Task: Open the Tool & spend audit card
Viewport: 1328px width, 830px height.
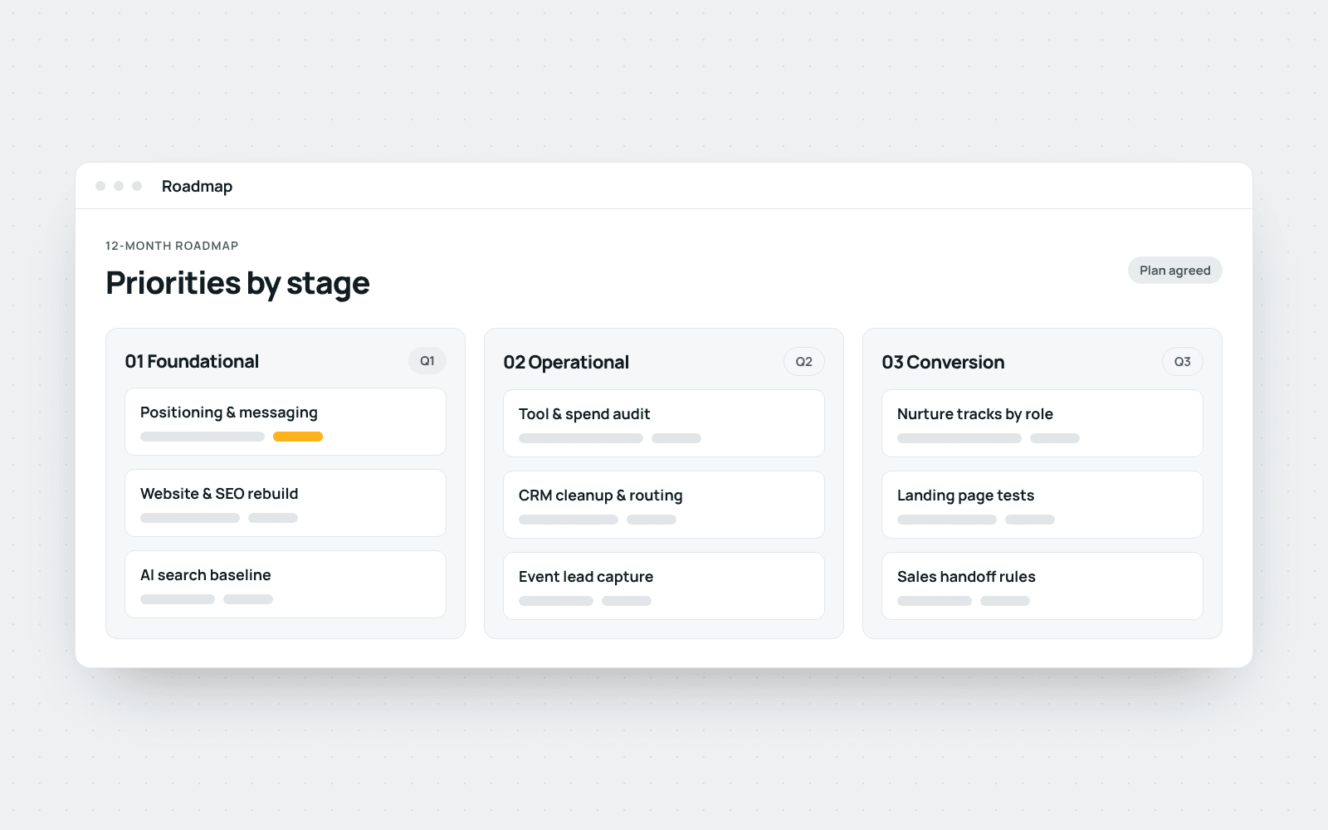Action: [664, 423]
